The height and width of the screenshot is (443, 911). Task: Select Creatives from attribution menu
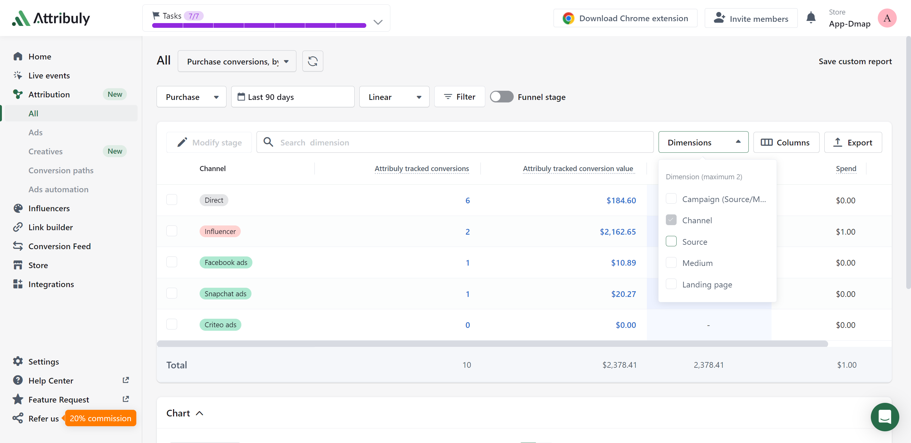pyautogui.click(x=45, y=151)
